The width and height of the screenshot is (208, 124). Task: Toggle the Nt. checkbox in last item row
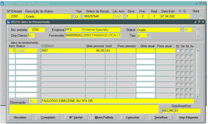(187, 95)
